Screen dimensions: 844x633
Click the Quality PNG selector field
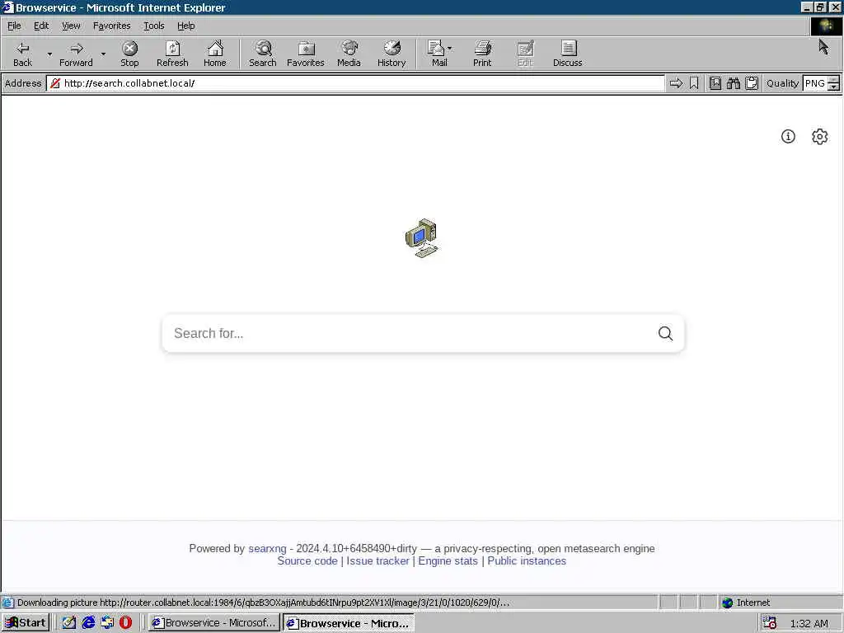click(x=814, y=83)
